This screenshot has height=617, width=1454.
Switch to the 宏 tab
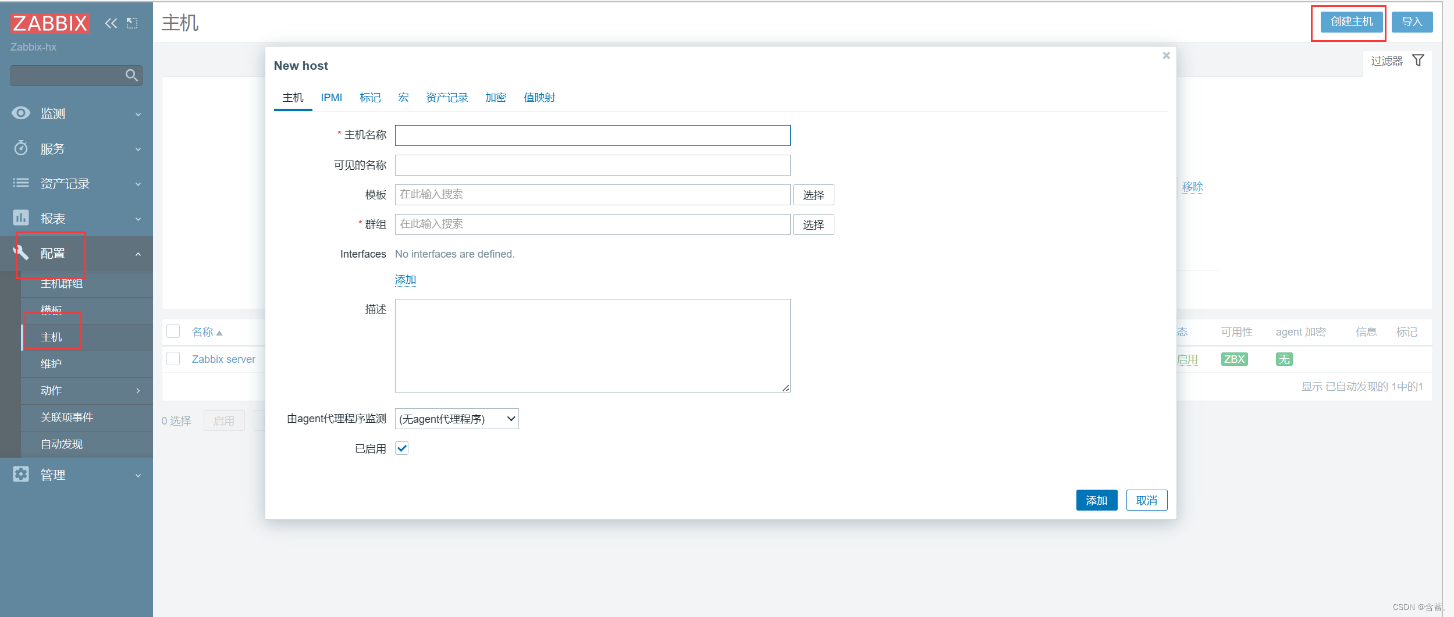[403, 97]
